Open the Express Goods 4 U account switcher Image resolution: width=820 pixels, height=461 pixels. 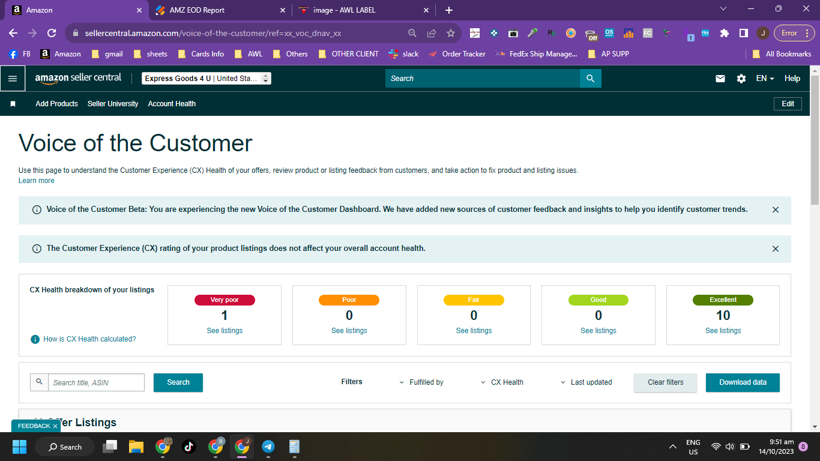click(207, 79)
